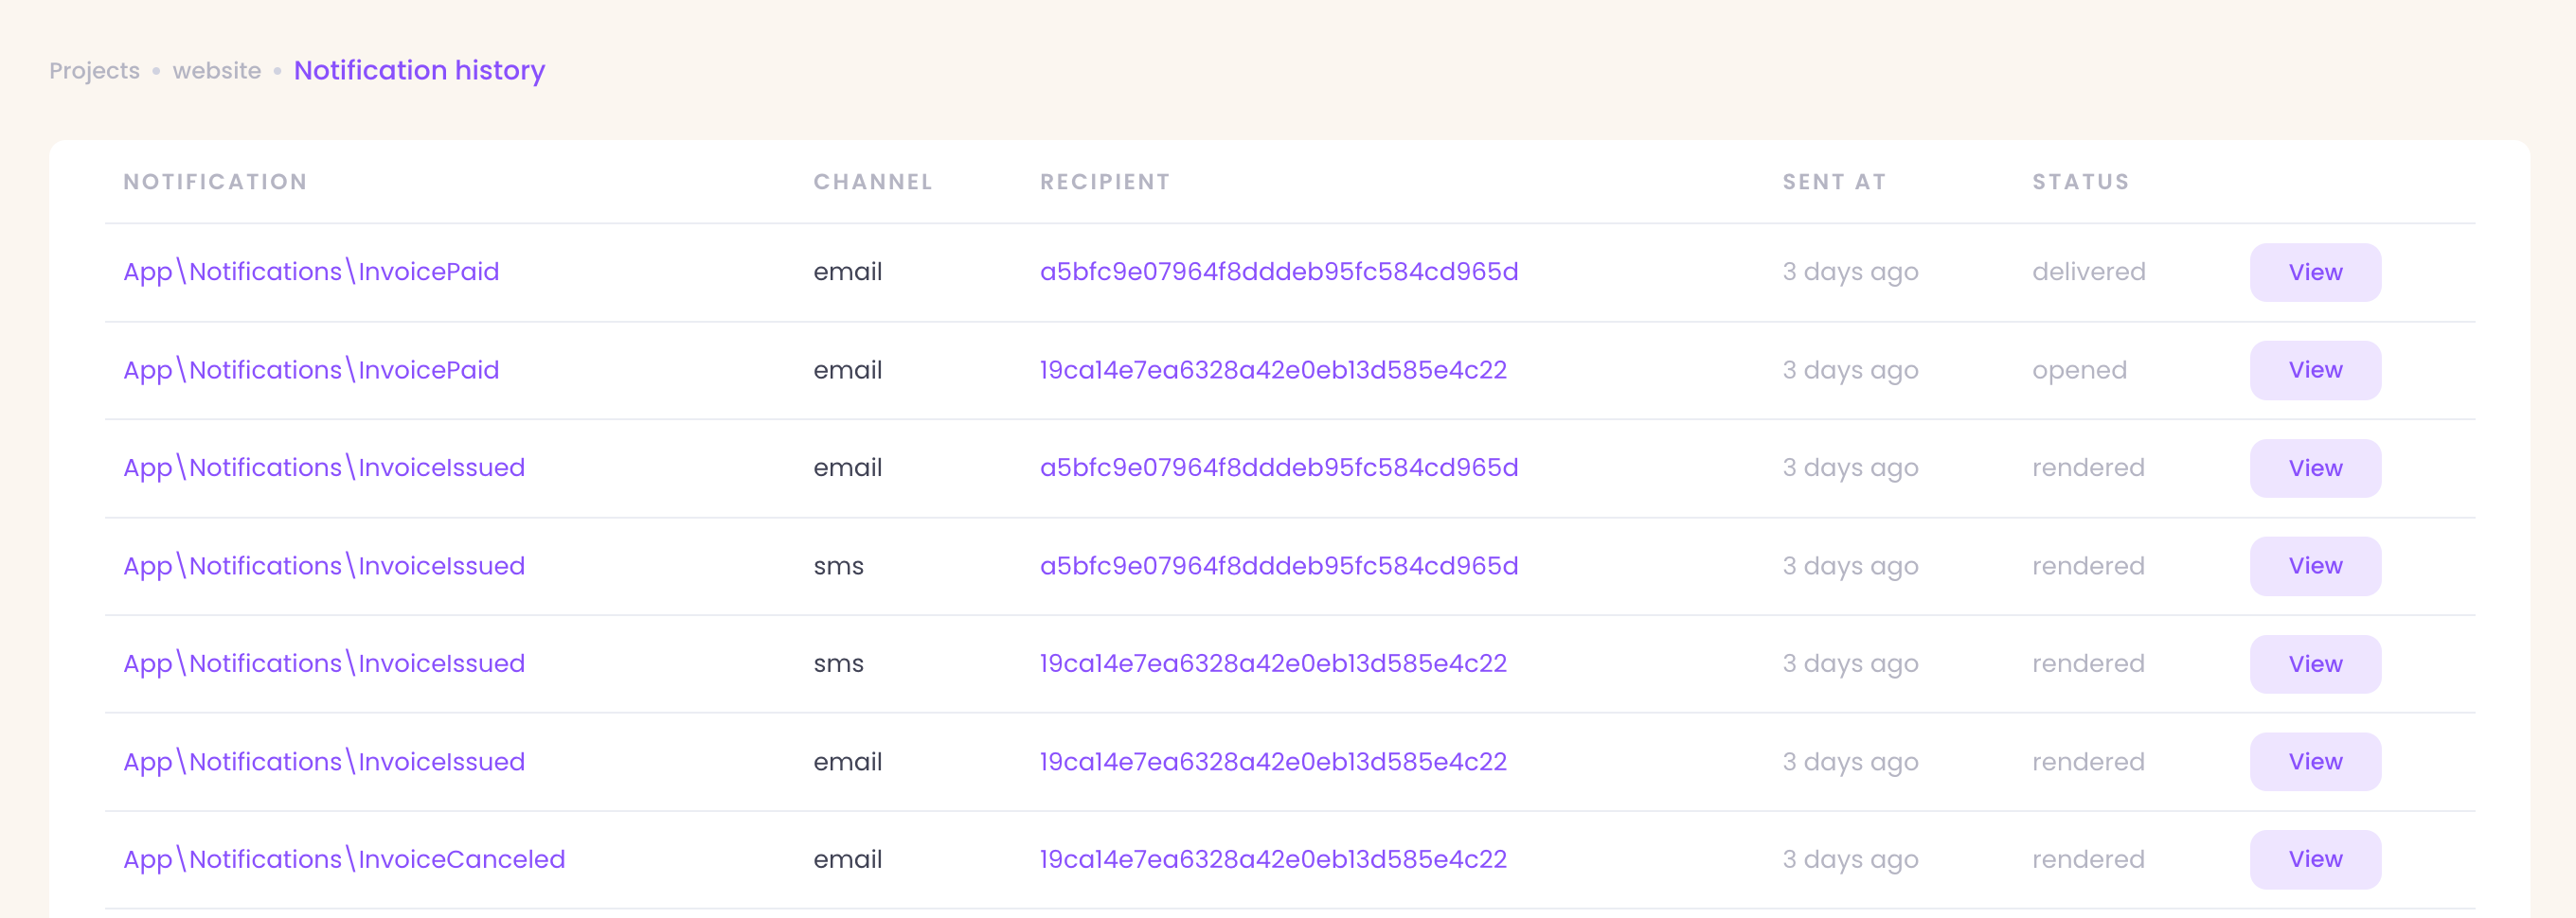This screenshot has height=918, width=2576.
Task: Open the Projects breadcrumb link
Action: pos(94,71)
